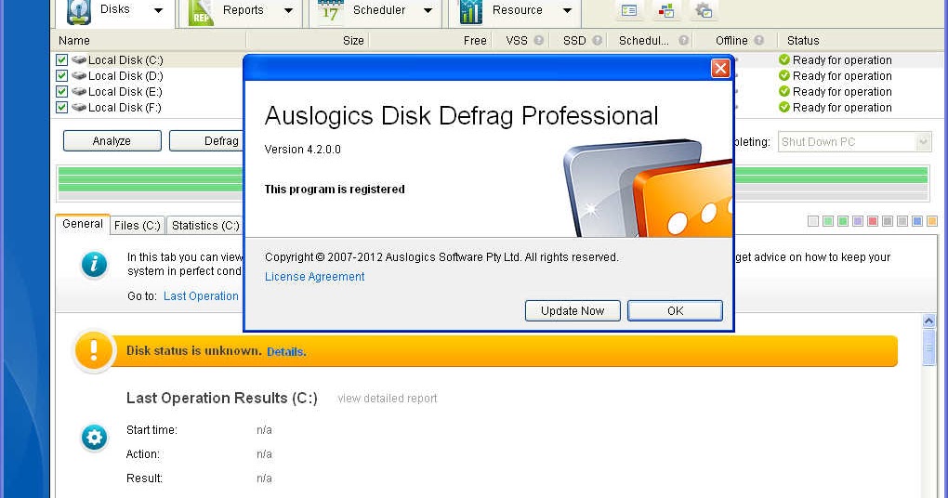Click green check status icon for disk E:
The width and height of the screenshot is (948, 498).
pos(784,91)
